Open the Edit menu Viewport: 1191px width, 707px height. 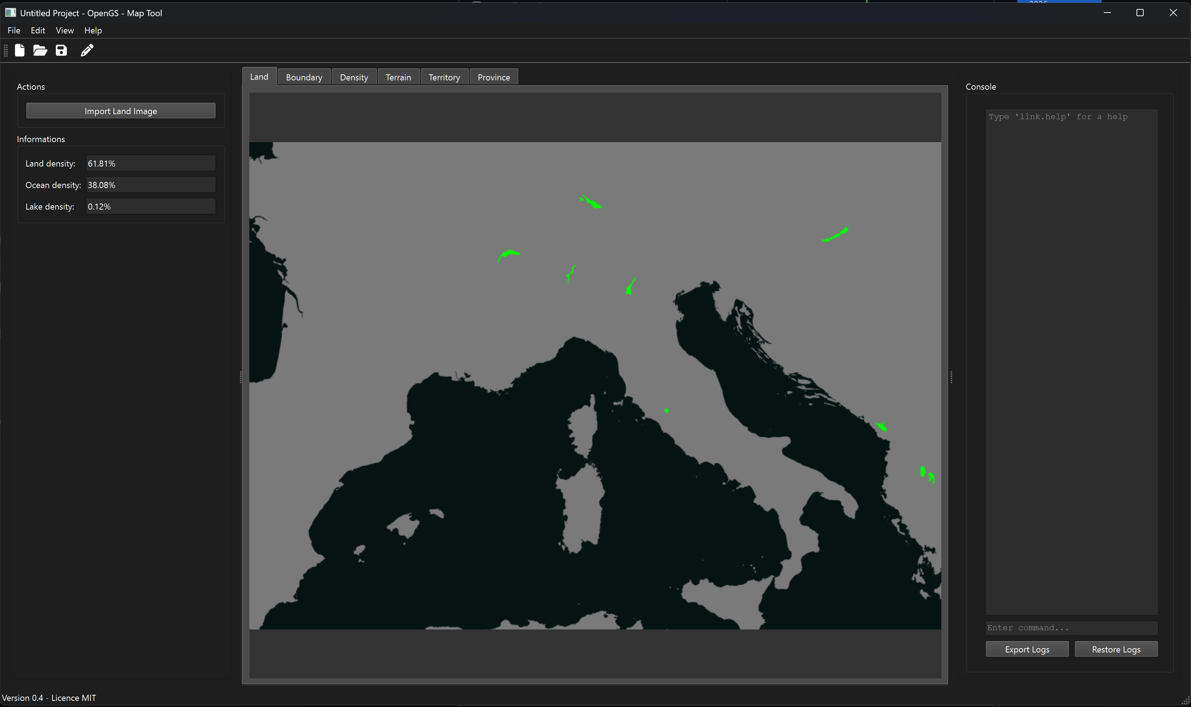(x=38, y=31)
